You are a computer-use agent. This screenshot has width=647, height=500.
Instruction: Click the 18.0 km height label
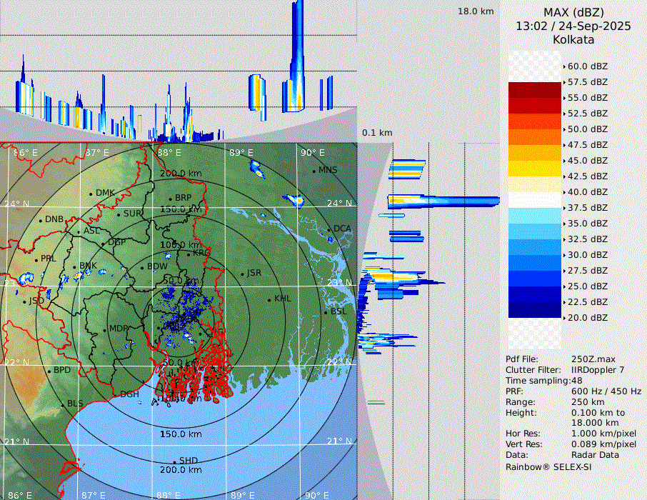point(476,11)
